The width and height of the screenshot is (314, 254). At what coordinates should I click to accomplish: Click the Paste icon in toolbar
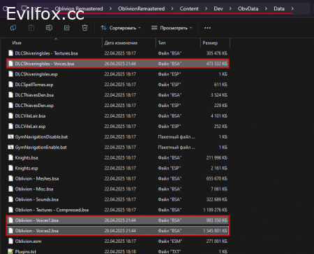click(31, 28)
